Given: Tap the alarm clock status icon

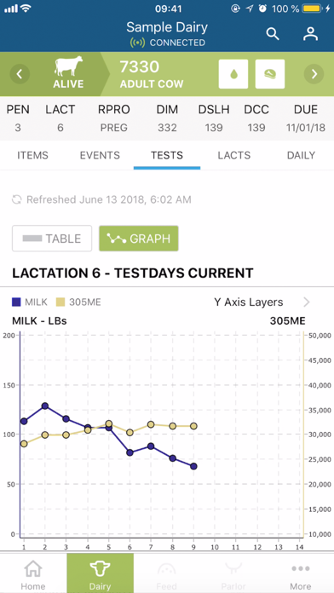Looking at the screenshot, I should (x=262, y=9).
